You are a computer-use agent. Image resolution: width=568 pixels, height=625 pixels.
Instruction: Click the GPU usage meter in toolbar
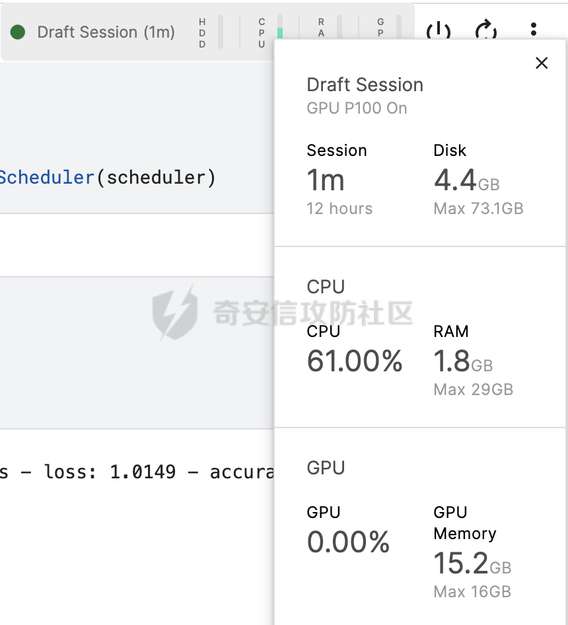click(390, 28)
